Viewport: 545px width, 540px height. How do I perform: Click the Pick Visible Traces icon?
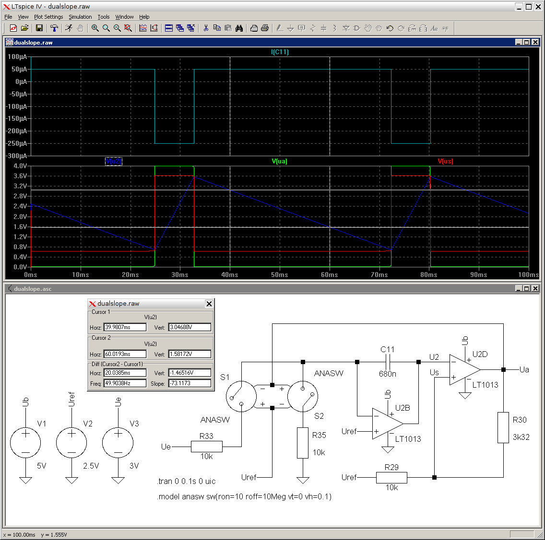[x=143, y=28]
